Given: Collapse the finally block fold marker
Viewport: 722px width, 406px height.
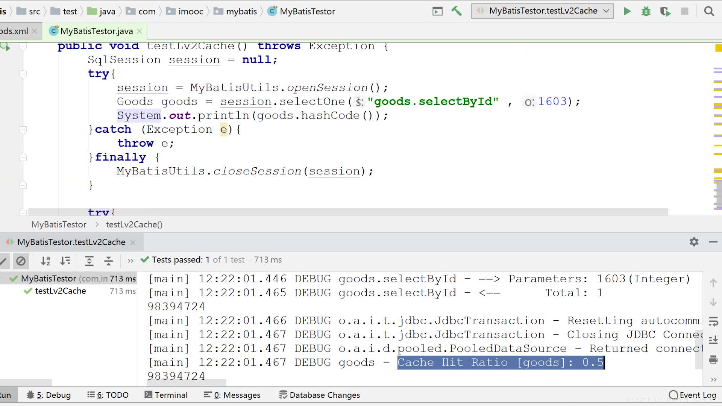Looking at the screenshot, I should tap(23, 158).
